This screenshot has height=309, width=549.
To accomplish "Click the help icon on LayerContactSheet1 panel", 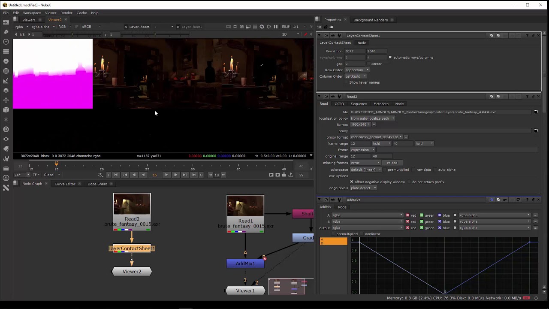I will [x=527, y=36].
